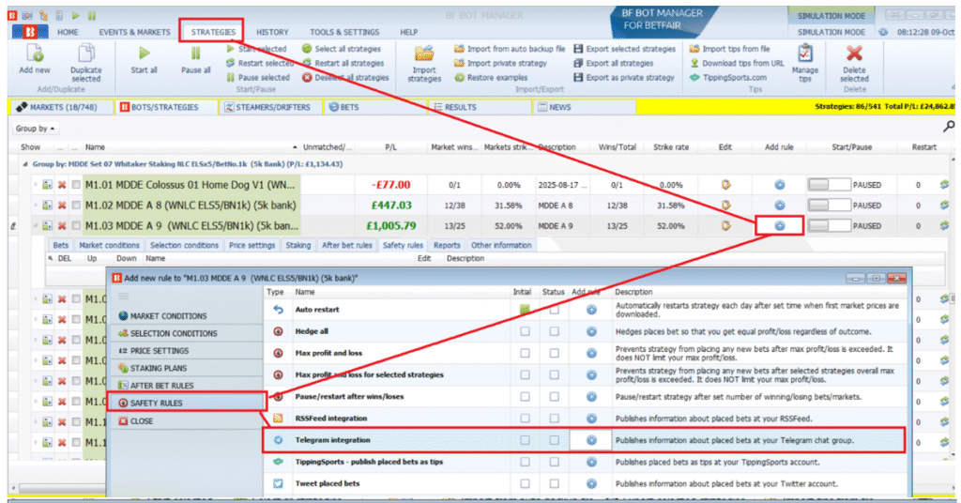
Task: Select SAFETY RULES in the rule dialog sidebar
Action: point(156,403)
